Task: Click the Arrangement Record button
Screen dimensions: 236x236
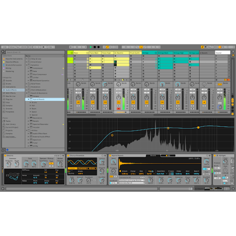Action: coord(98,47)
